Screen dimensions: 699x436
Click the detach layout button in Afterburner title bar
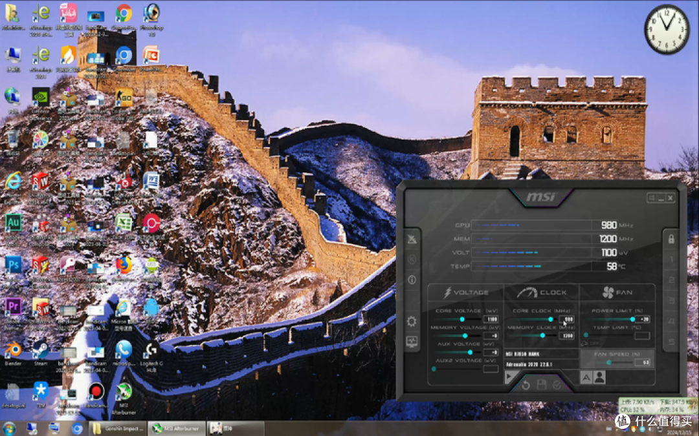[x=651, y=198]
